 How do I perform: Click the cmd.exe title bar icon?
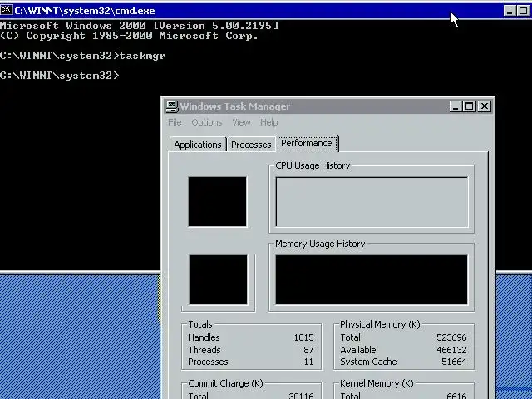click(x=7, y=10)
